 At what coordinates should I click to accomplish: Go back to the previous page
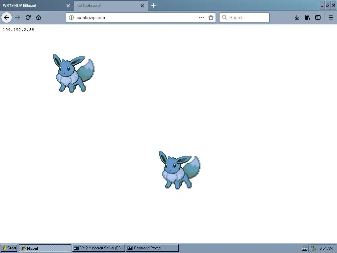click(7, 17)
